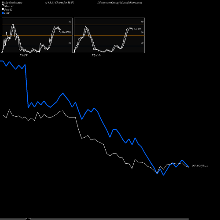Viewport: 220px width, 220px height.
Task: Click the 'ManpowerGroup MunafaSutra.com' header text
Action: click(120, 3)
